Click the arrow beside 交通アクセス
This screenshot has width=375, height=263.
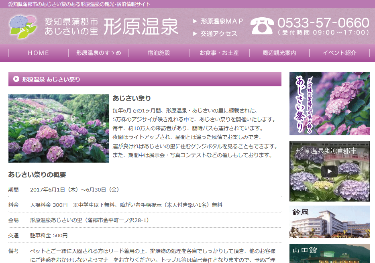click(195, 34)
